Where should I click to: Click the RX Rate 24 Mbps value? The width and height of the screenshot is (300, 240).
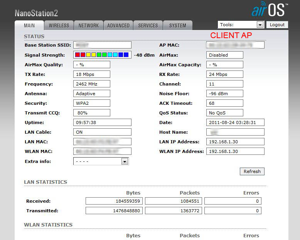225,74
